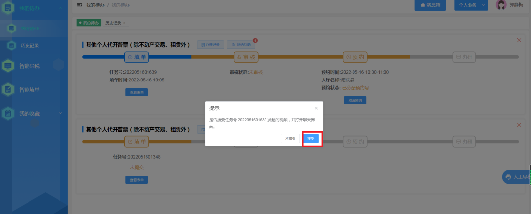This screenshot has height=214, width=531.
Task: Click the 智能填单 hexagon edit icon
Action: tap(8, 90)
